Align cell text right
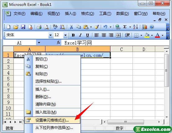Screen dimensions: 172x133 111,35
